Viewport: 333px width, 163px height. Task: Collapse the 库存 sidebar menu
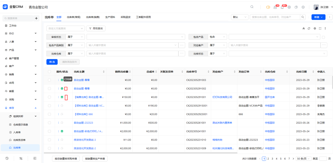click(x=21, y=108)
